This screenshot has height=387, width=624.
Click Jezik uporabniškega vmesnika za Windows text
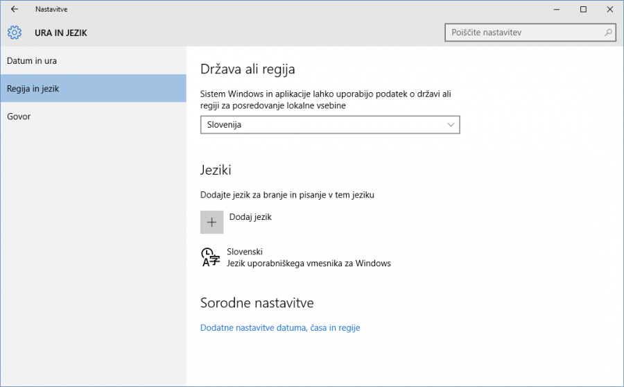pyautogui.click(x=309, y=264)
